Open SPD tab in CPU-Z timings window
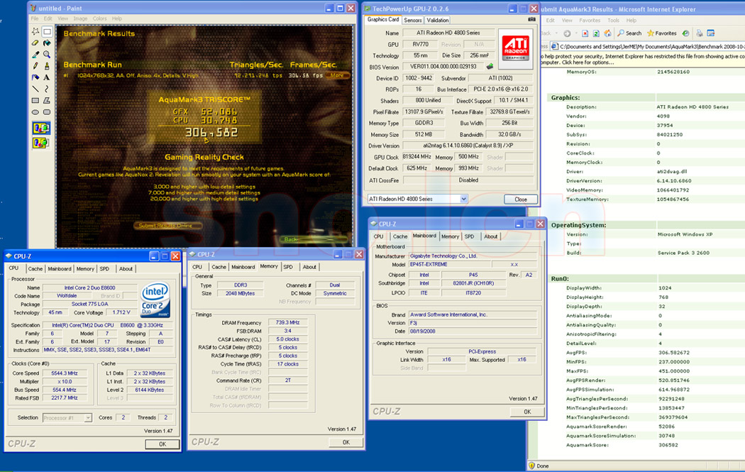 coord(288,267)
